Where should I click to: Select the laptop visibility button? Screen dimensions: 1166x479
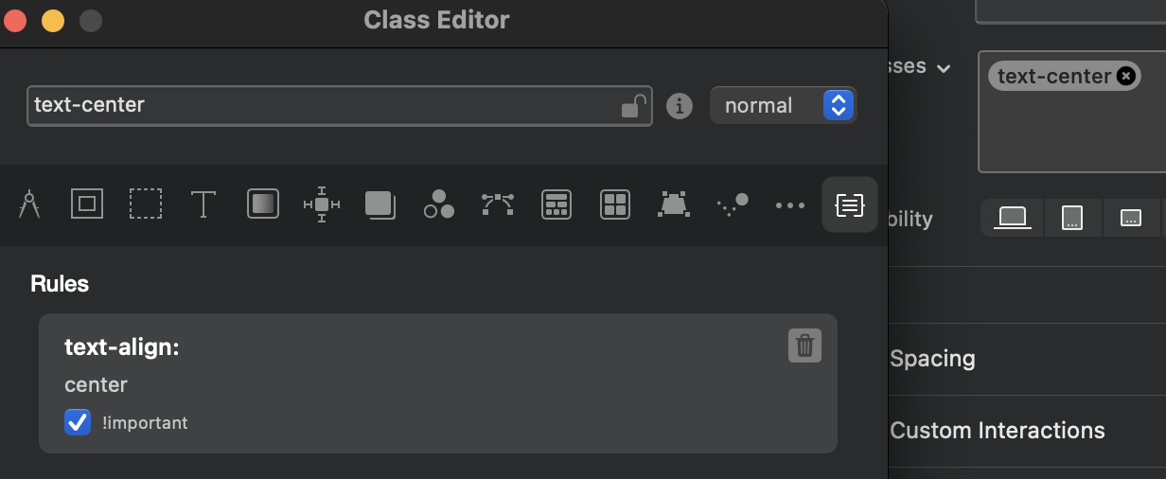click(1013, 218)
